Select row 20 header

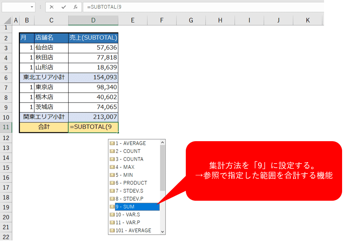(x=6, y=217)
